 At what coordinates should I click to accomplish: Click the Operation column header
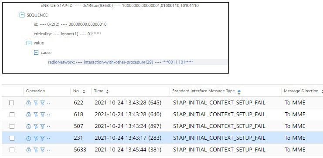35,91
